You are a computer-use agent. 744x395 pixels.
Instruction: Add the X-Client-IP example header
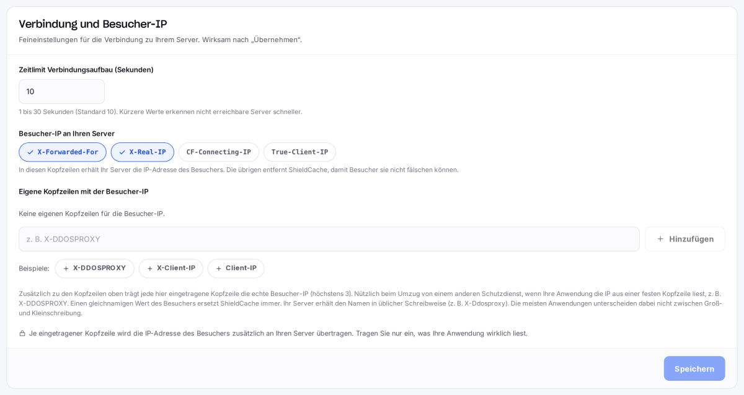171,268
